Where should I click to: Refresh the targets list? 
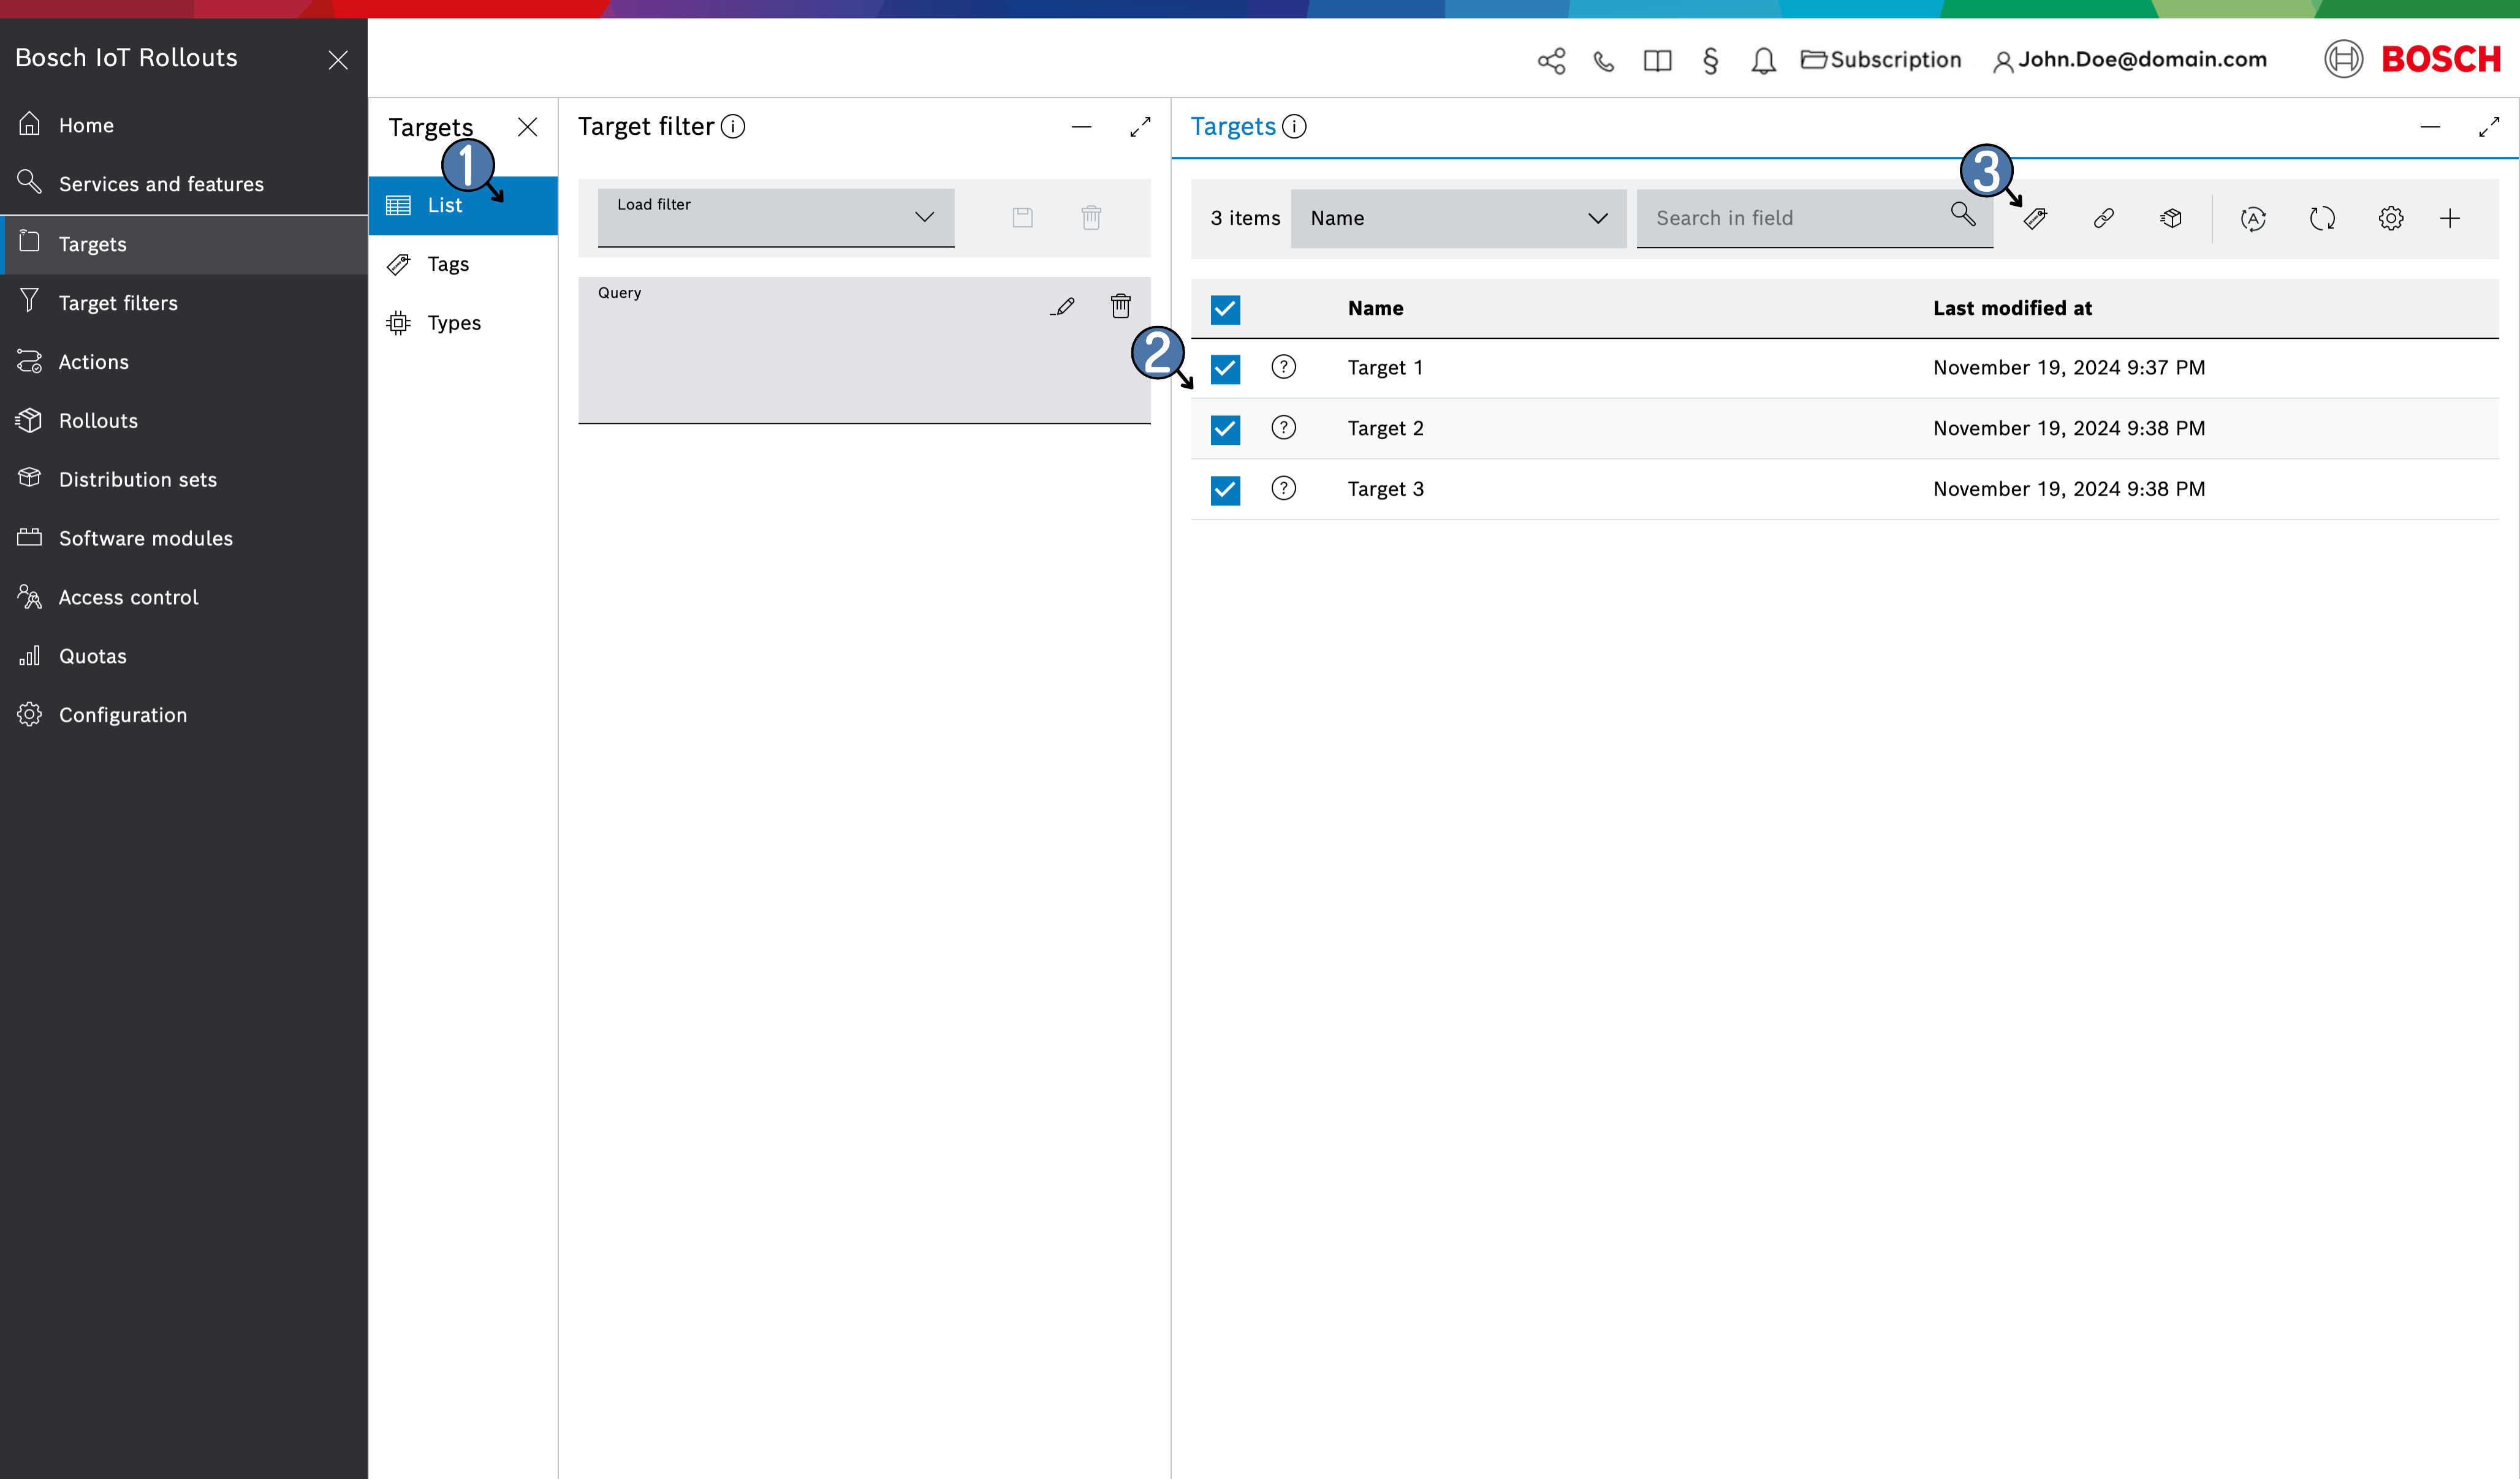click(2322, 218)
